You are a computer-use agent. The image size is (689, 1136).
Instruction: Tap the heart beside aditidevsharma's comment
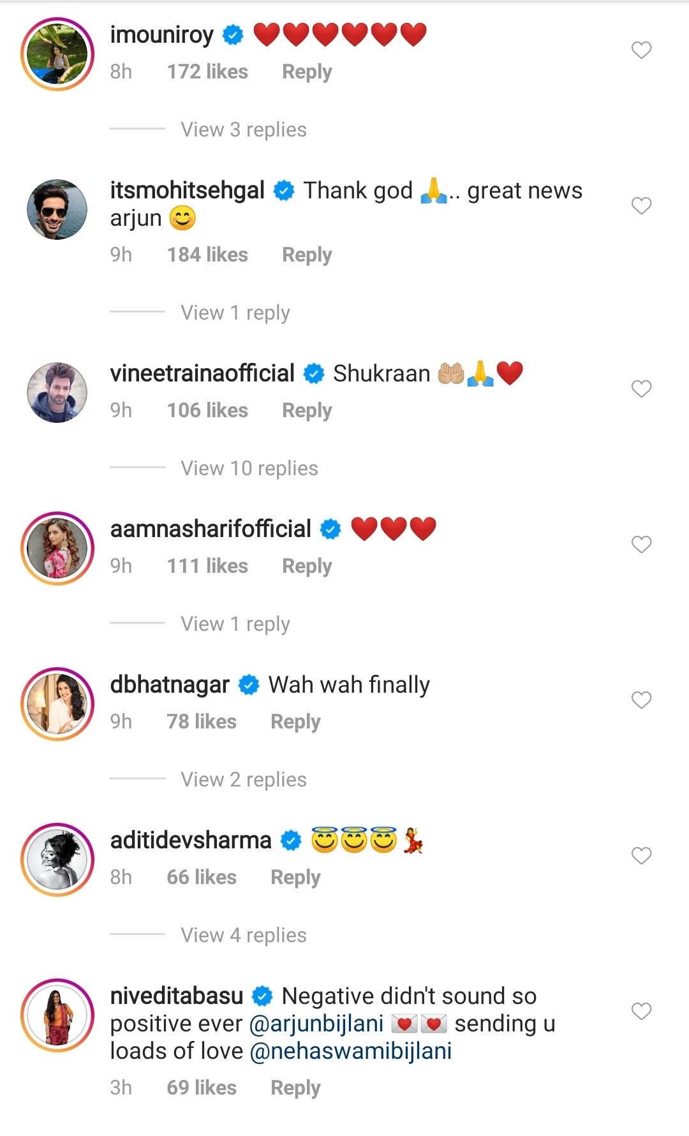[641, 855]
